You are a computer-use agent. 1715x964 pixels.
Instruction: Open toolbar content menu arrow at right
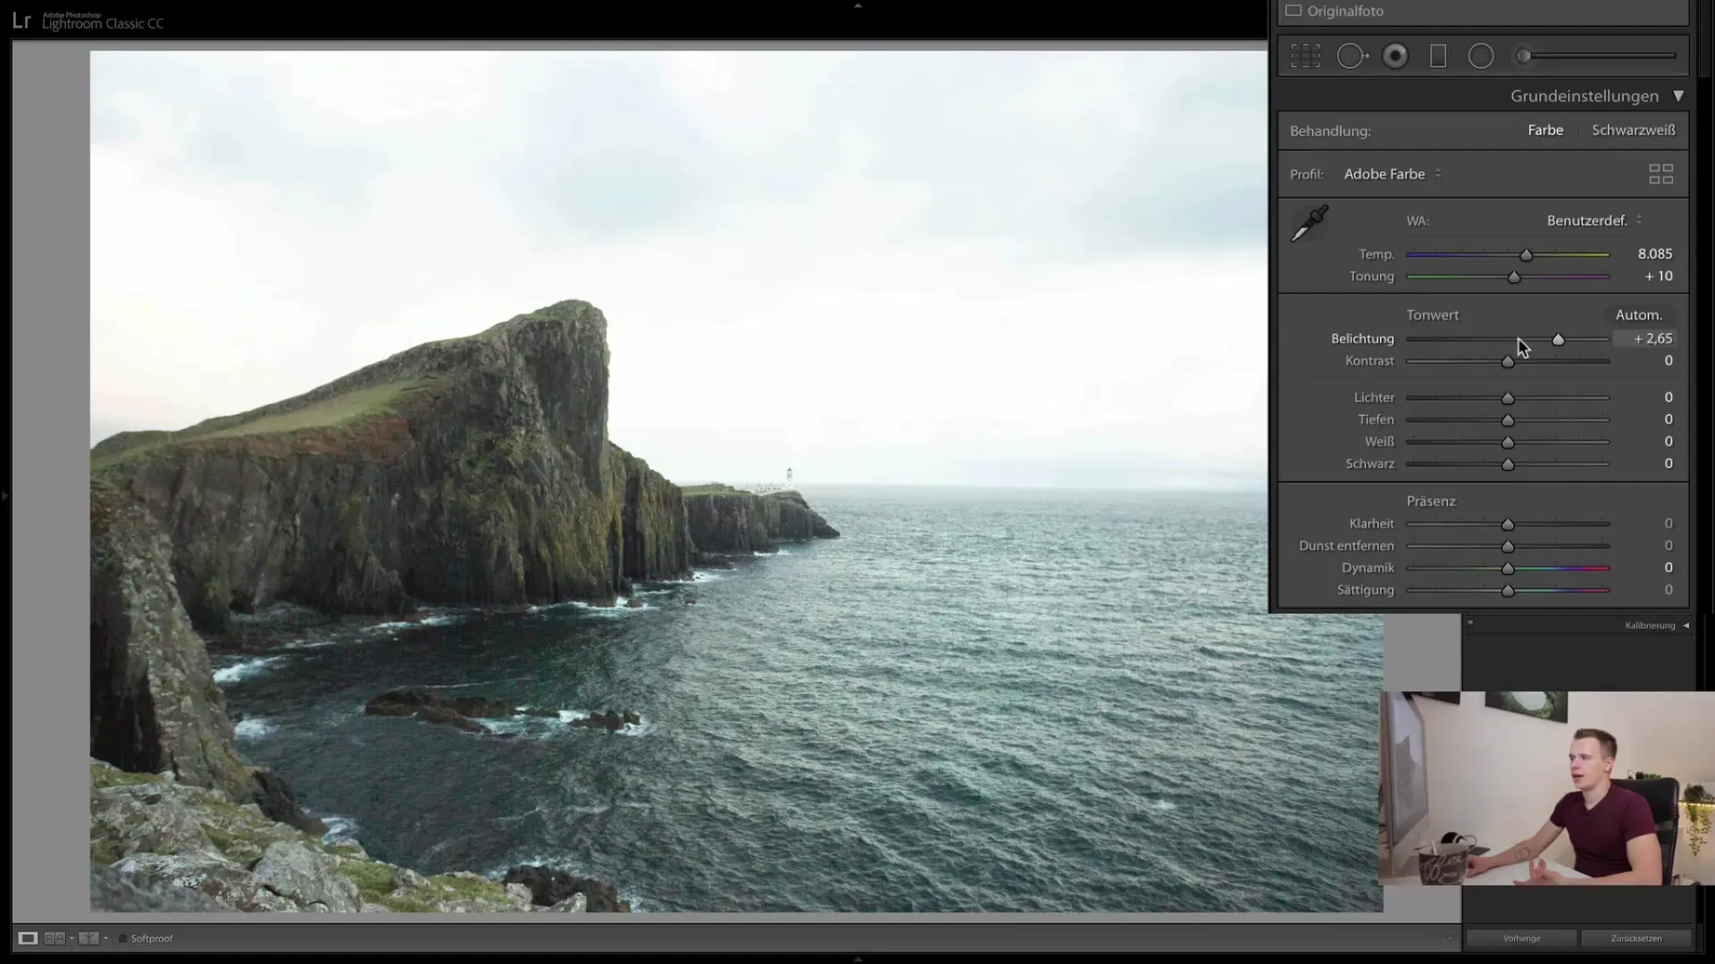(1450, 938)
